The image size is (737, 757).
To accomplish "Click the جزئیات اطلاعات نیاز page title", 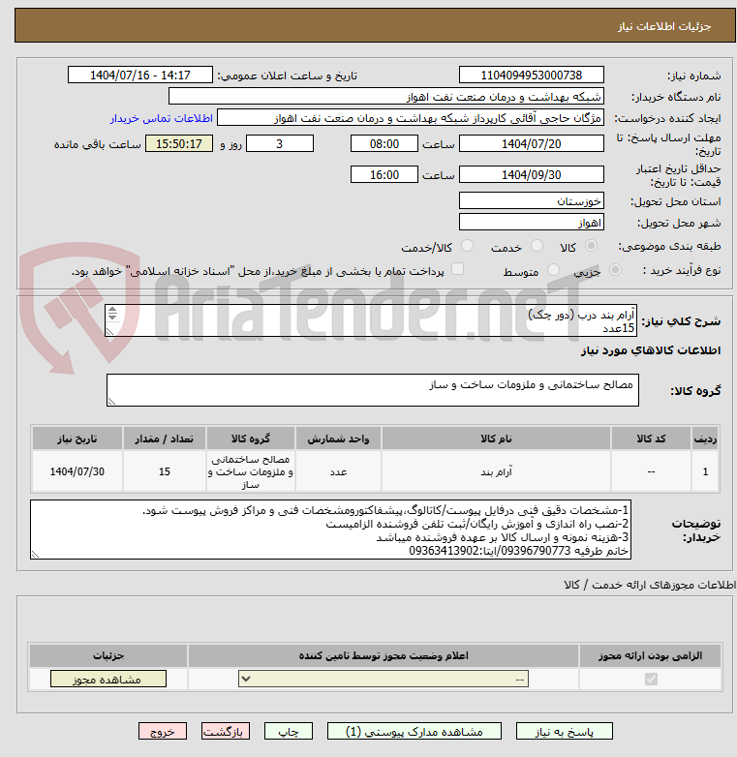I will point(664,26).
